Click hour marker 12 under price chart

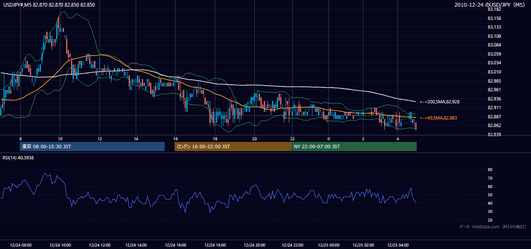click(x=100, y=139)
